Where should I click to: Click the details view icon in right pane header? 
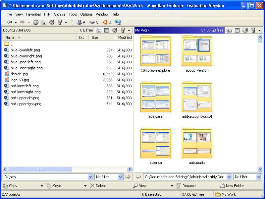237,30
